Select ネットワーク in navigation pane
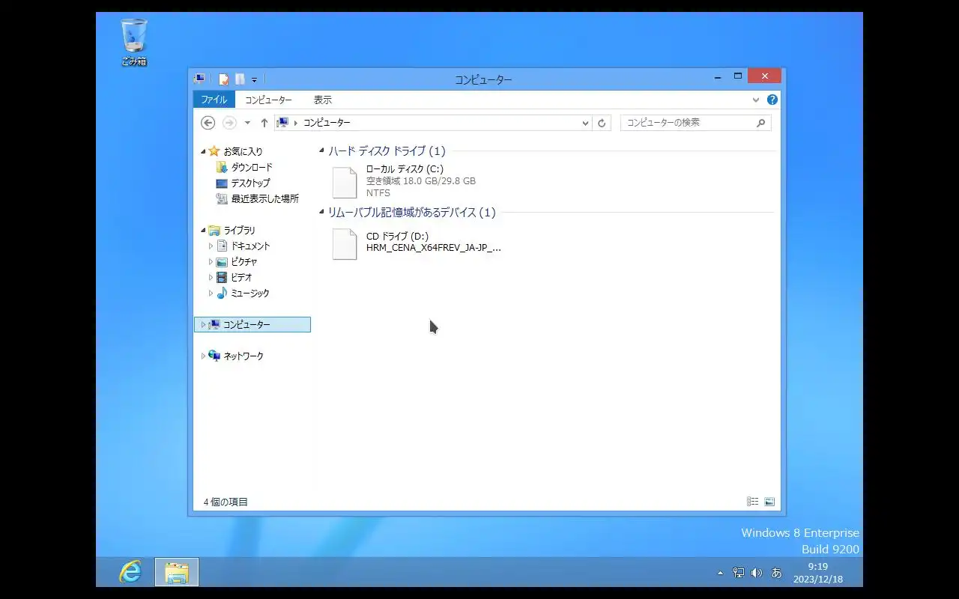959x599 pixels. [x=243, y=356]
